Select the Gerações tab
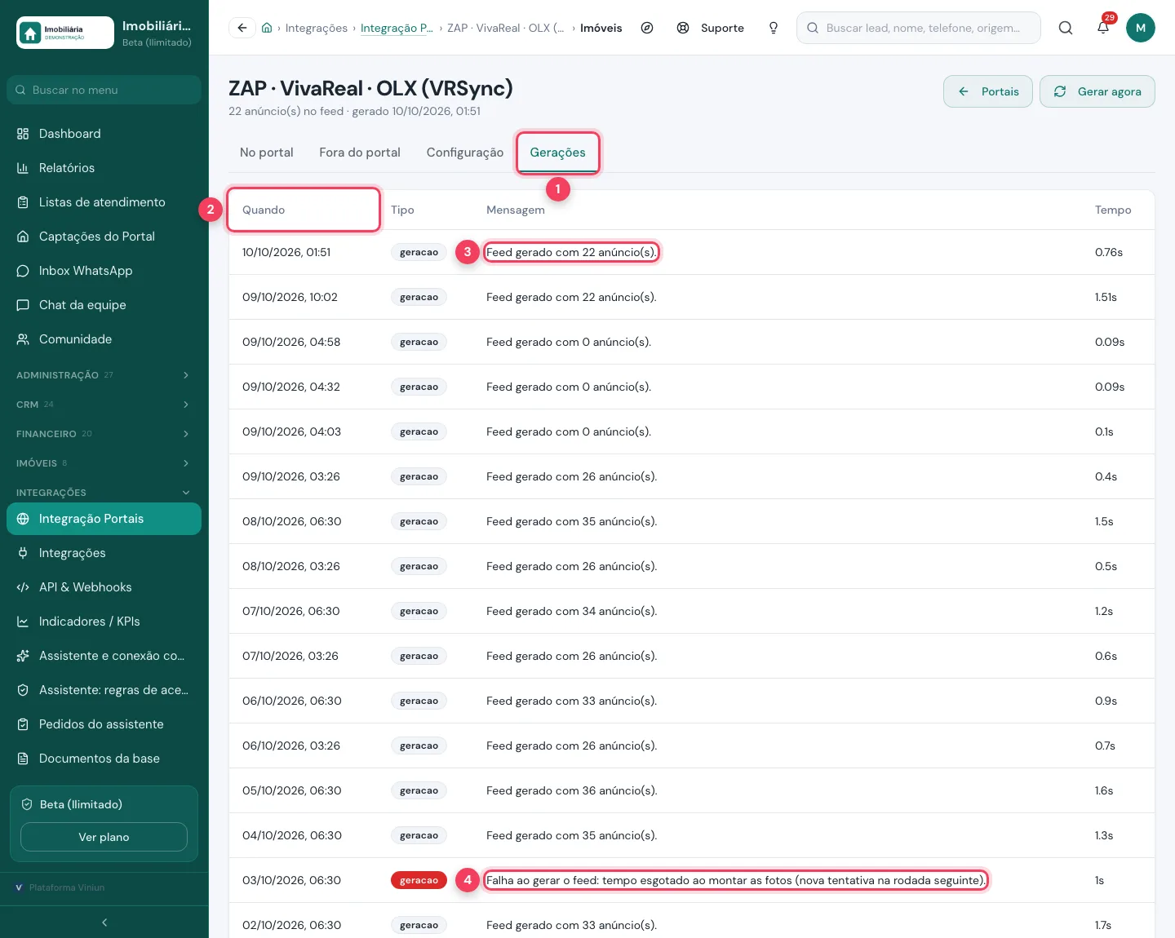 coord(558,153)
